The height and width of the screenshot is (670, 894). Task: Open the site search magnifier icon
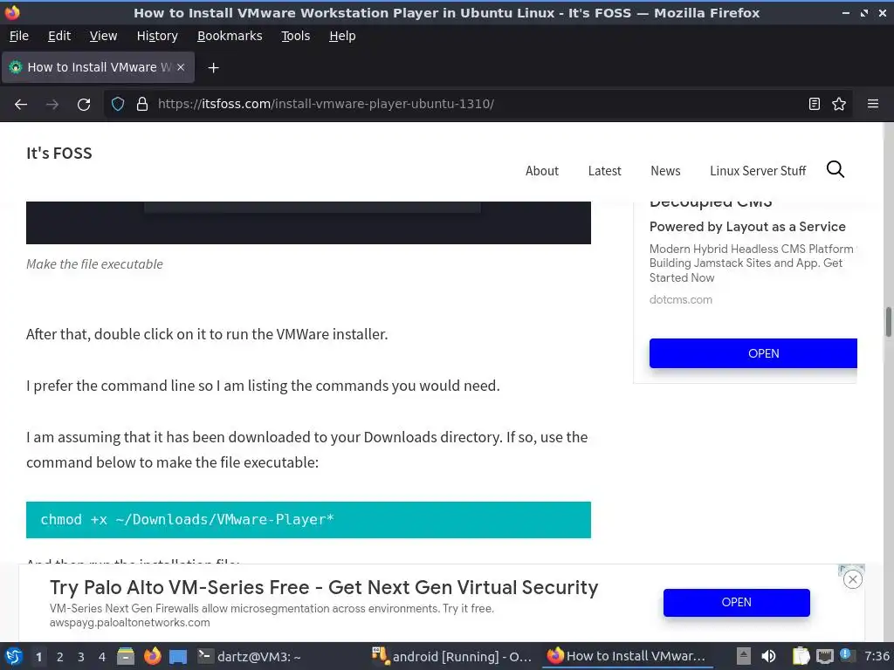coord(836,169)
